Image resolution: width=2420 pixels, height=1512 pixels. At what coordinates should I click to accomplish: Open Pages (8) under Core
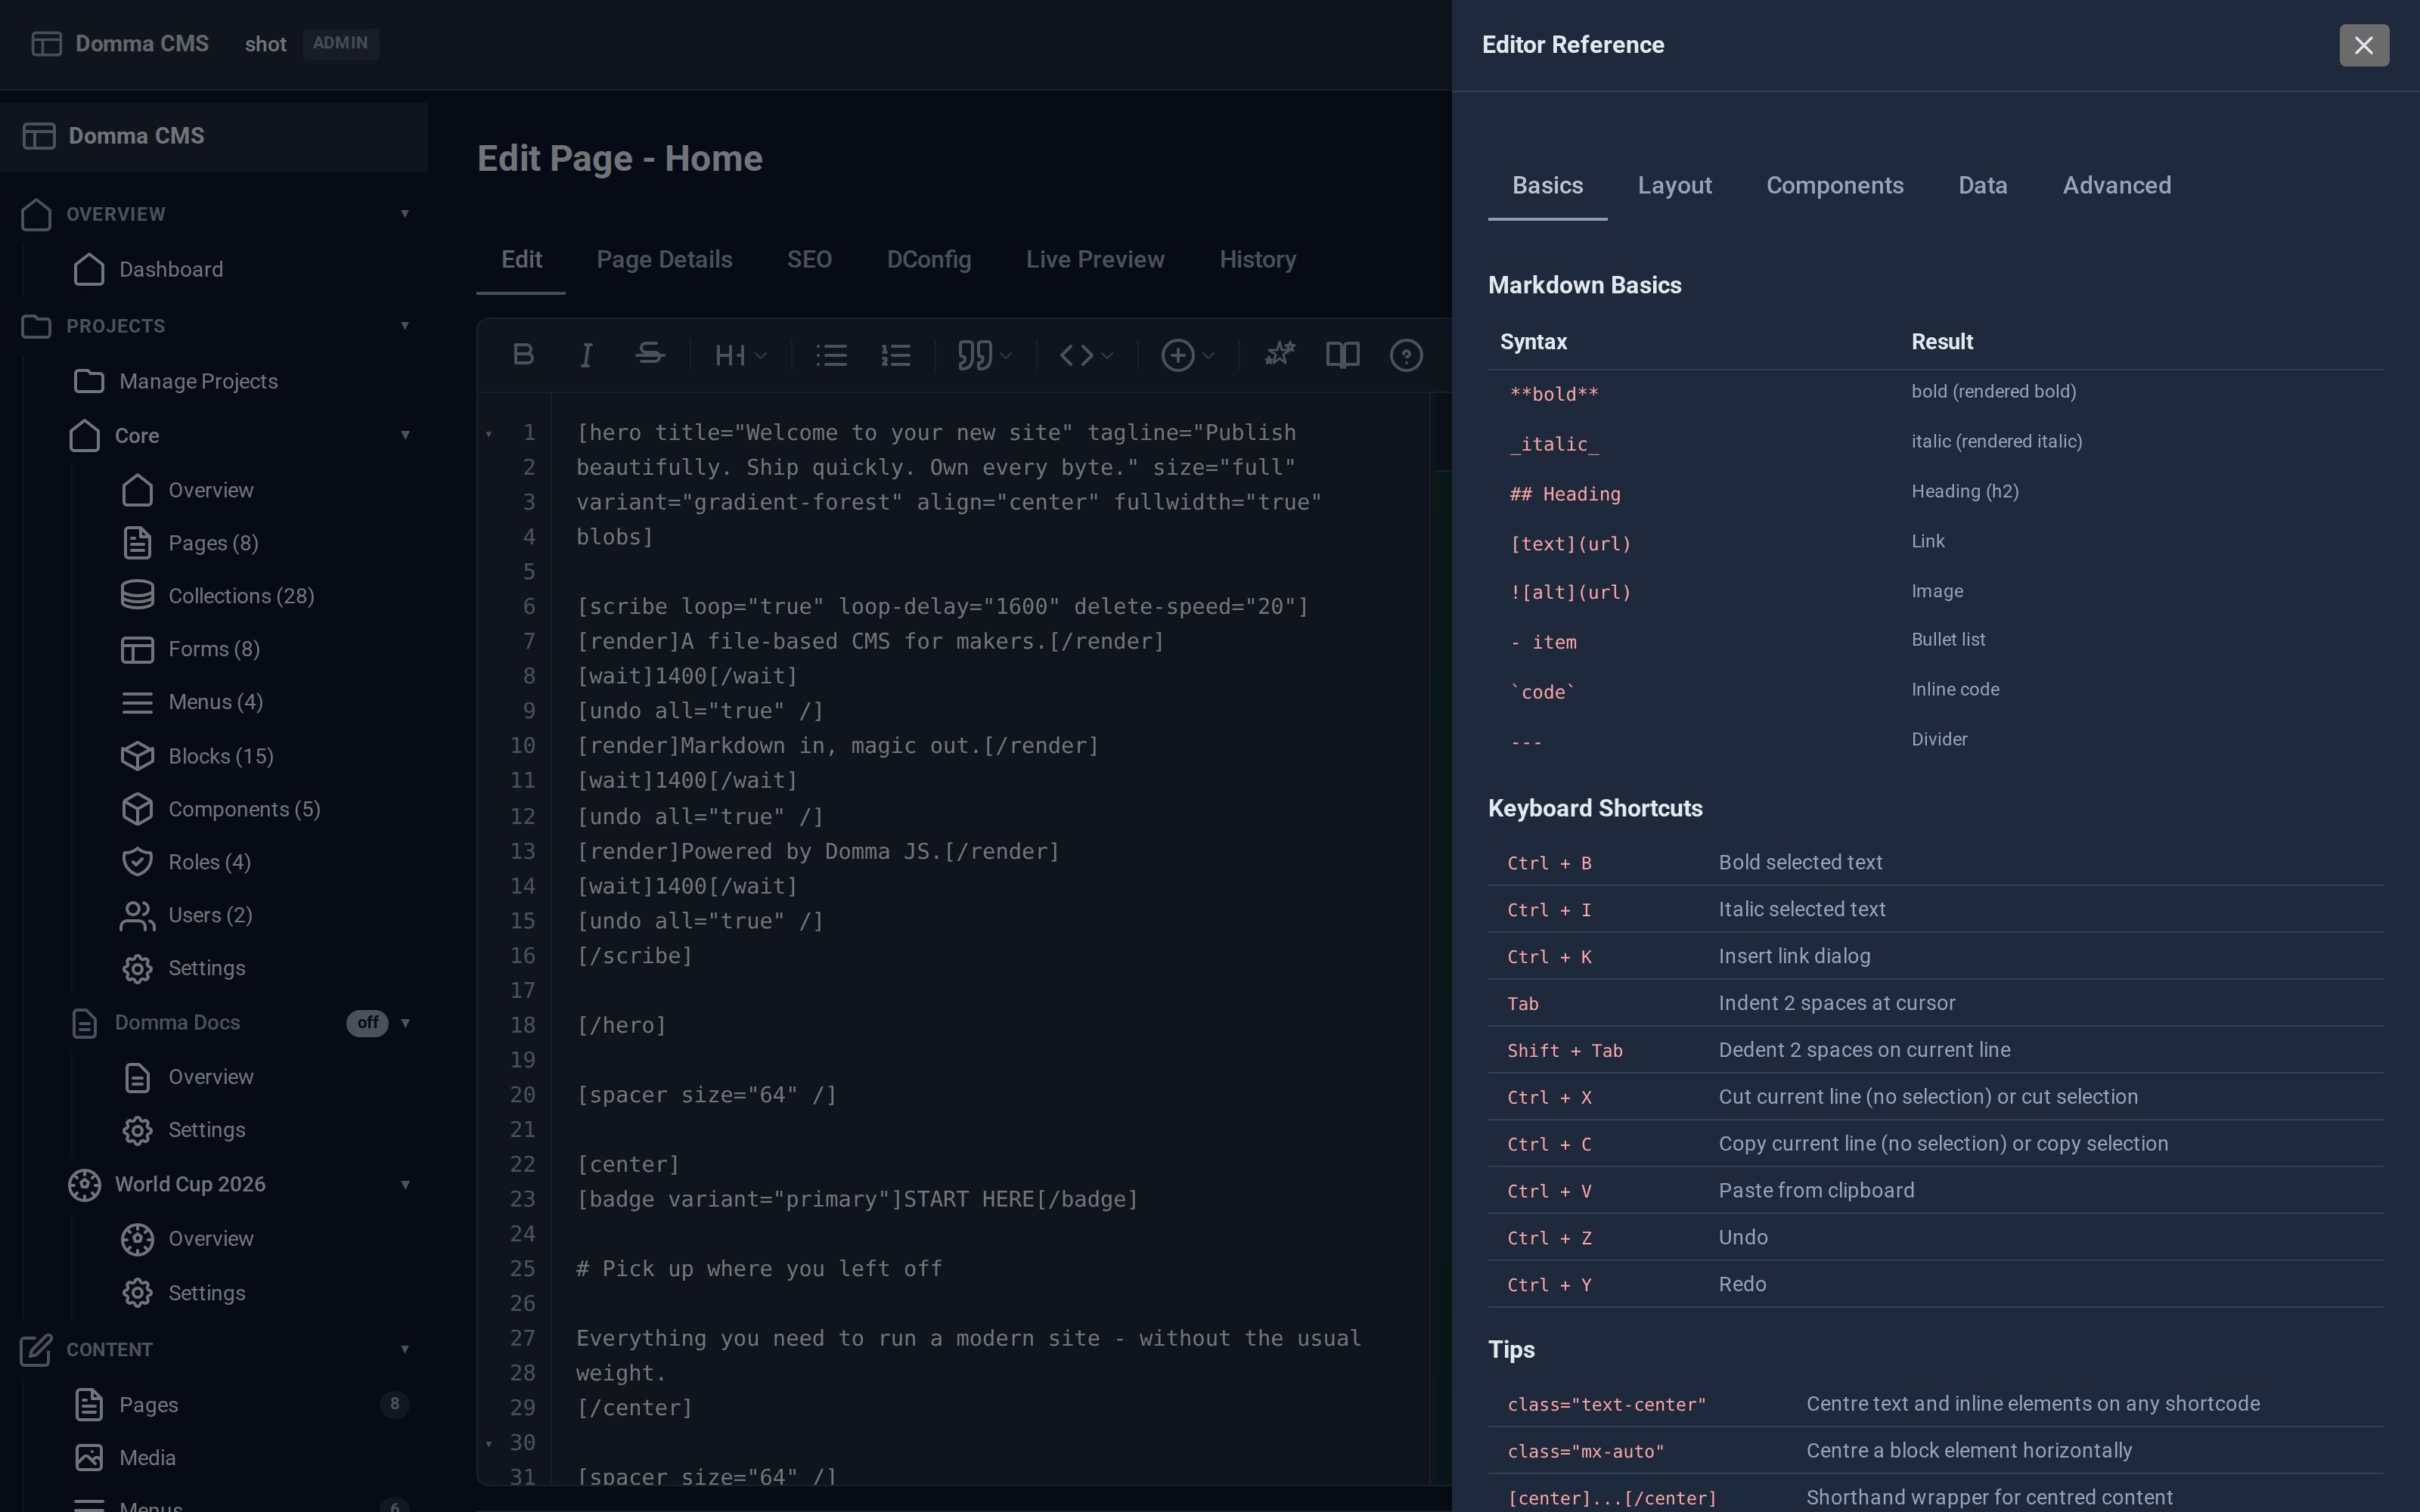tap(214, 543)
